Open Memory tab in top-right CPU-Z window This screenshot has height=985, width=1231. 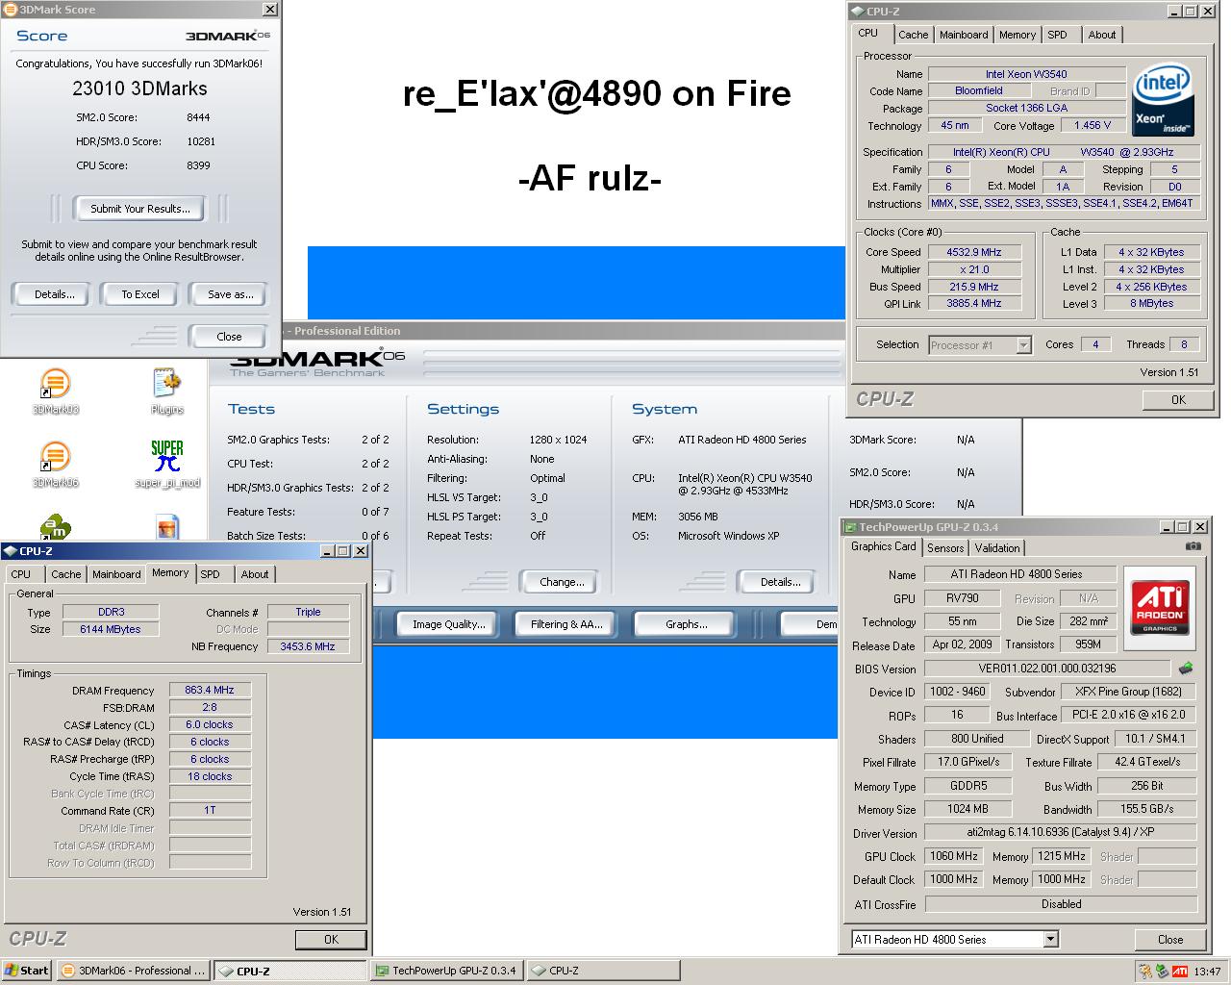point(1017,35)
